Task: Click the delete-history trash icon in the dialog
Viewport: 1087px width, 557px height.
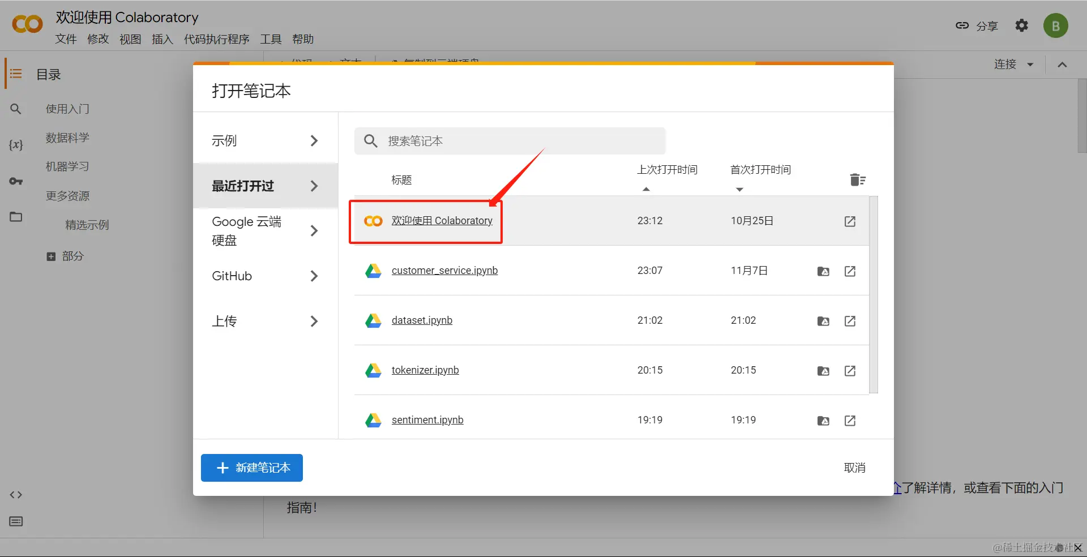Action: click(x=858, y=180)
